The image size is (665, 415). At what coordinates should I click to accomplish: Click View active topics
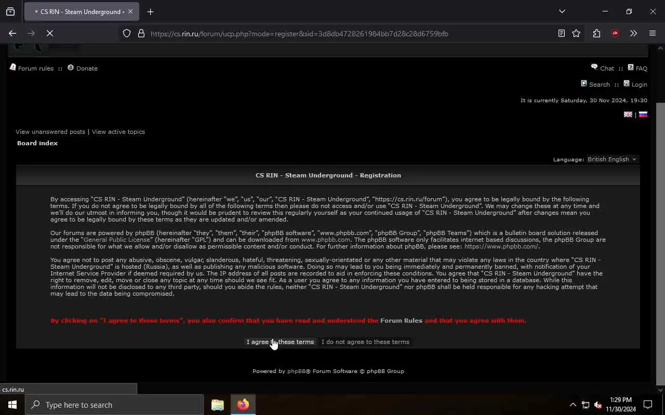click(118, 132)
